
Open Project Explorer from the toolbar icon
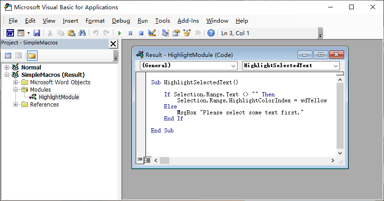(x=166, y=33)
